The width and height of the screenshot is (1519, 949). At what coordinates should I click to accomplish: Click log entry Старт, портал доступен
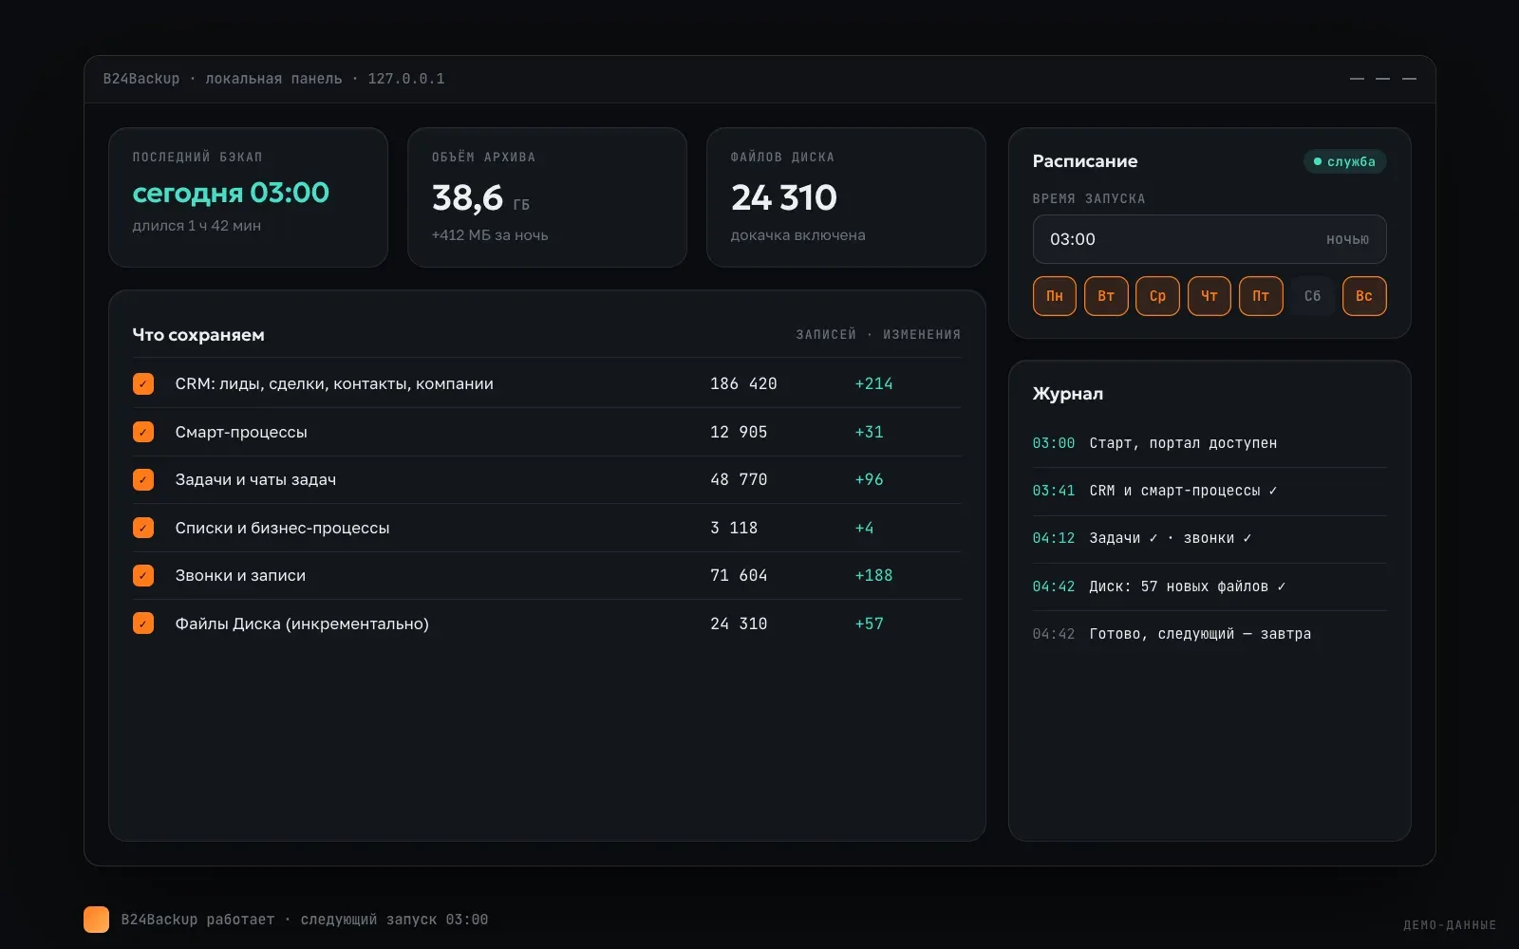tap(1210, 443)
